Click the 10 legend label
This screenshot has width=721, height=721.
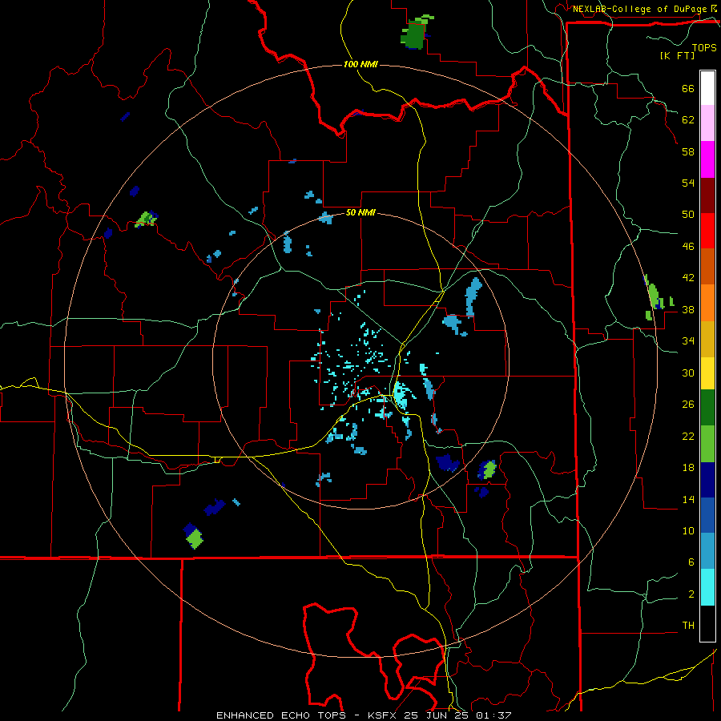tap(688, 531)
